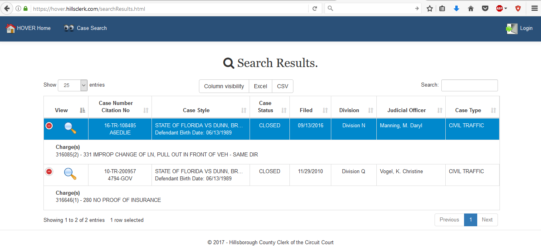Export results with CSV button
Viewport: 541px width, 247px height.
coord(283,86)
